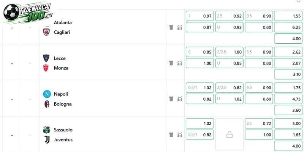Image resolution: width=304 pixels, height=152 pixels.
Task: Click the jersey icon for Napoli vs Bologna
Action: 171,99
